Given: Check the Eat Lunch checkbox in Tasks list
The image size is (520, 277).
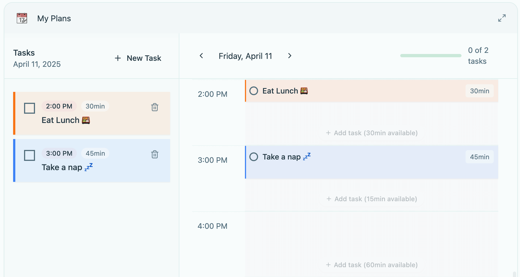Looking at the screenshot, I should point(29,108).
